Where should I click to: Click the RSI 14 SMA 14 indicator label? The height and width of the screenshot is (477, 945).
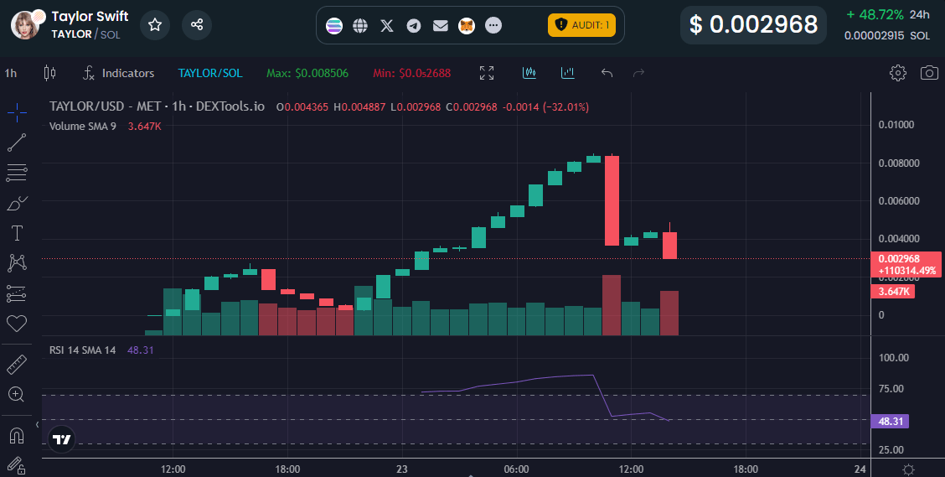point(83,350)
